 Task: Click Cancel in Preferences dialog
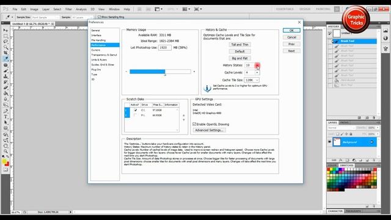tap(291, 37)
